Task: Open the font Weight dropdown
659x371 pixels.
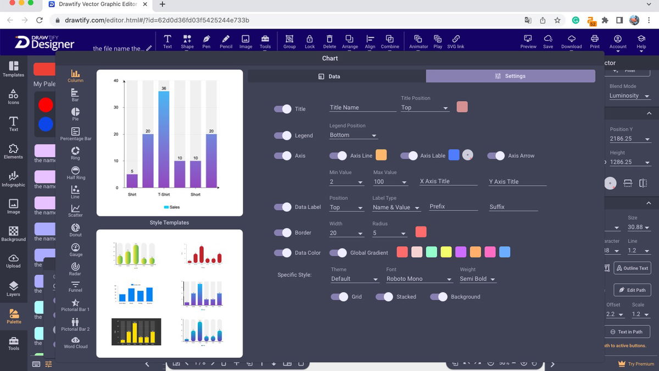Action: (x=477, y=279)
